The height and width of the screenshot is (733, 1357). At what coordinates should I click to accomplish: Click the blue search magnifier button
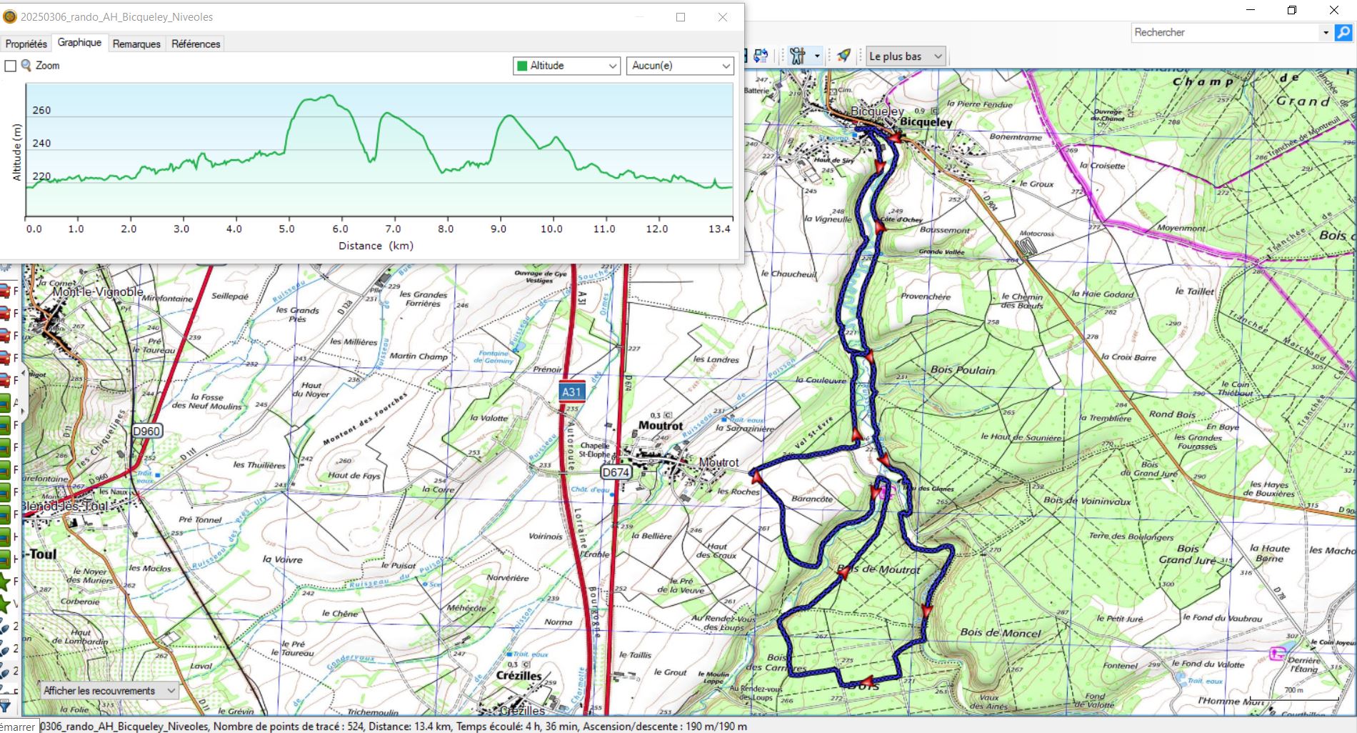point(1343,32)
